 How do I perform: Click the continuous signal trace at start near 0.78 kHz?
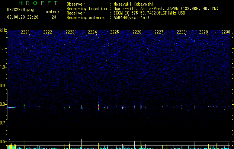click(x=12, y=107)
